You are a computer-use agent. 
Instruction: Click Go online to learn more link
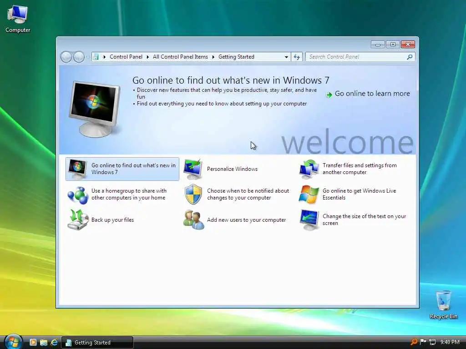click(x=372, y=94)
